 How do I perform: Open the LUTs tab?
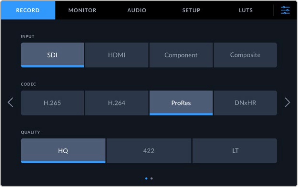[246, 10]
